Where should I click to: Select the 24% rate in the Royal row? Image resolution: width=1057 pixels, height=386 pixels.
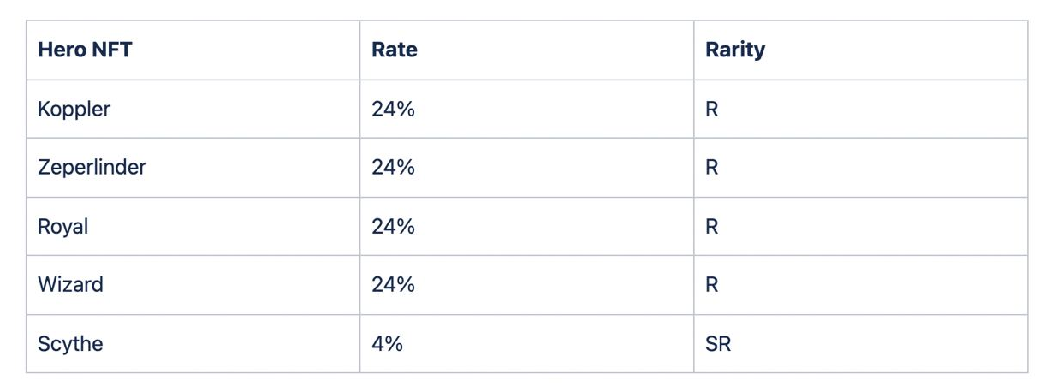pos(393,226)
